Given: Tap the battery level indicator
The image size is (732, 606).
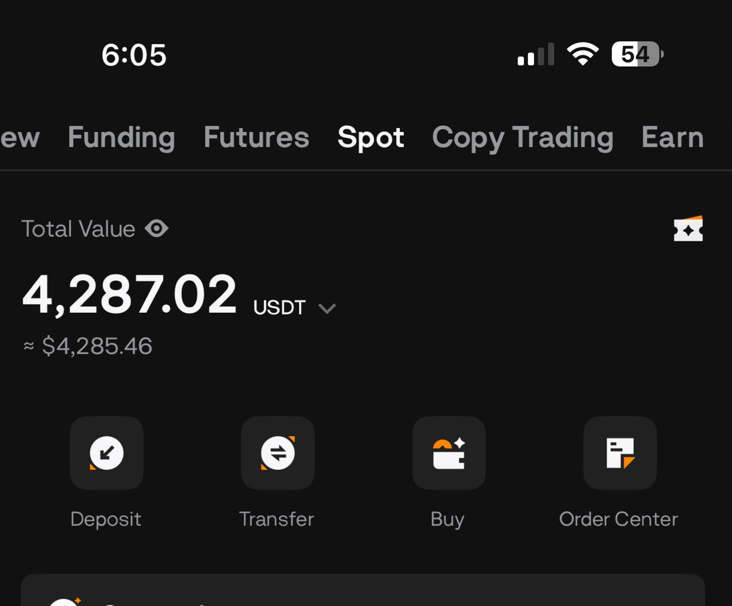Looking at the screenshot, I should pyautogui.click(x=637, y=54).
